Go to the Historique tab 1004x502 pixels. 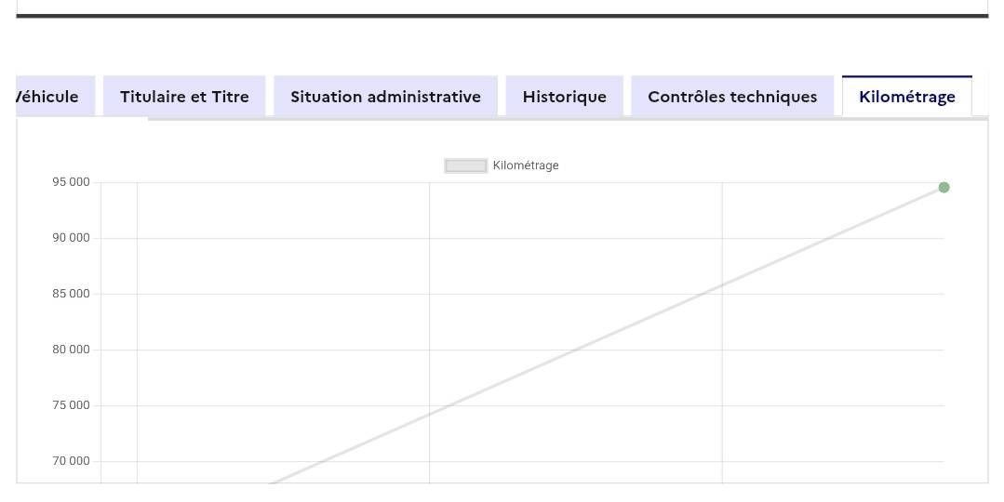(x=564, y=97)
